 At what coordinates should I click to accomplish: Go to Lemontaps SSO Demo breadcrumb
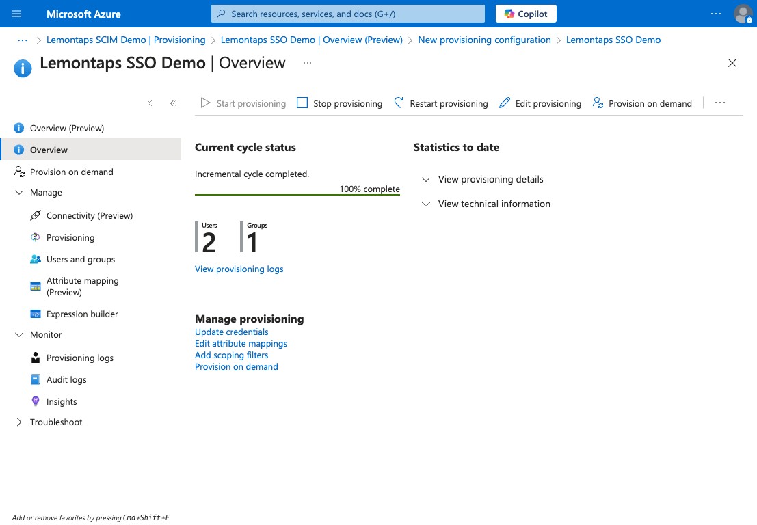click(613, 40)
